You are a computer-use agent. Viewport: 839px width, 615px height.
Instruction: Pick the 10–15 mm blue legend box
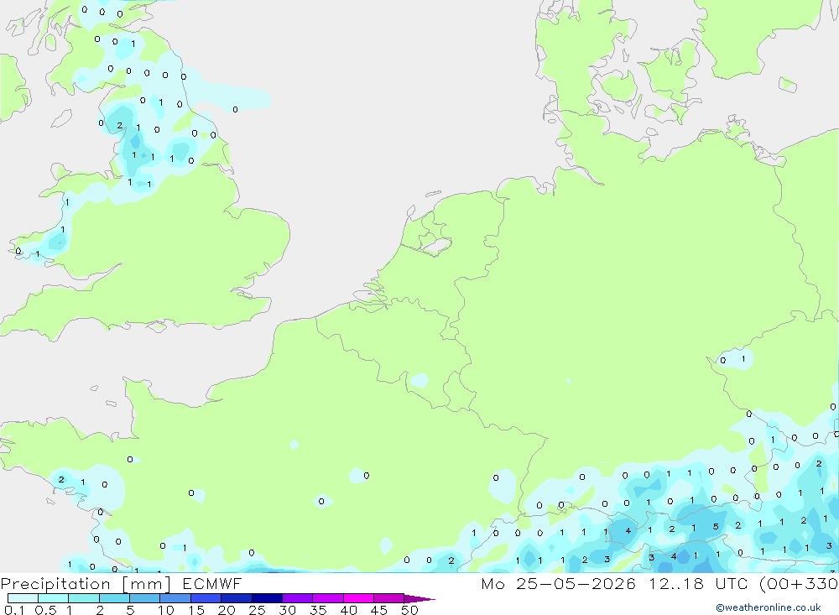point(175,598)
